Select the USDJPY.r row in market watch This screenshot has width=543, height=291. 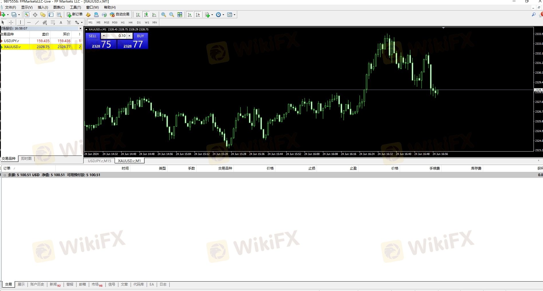click(x=41, y=41)
